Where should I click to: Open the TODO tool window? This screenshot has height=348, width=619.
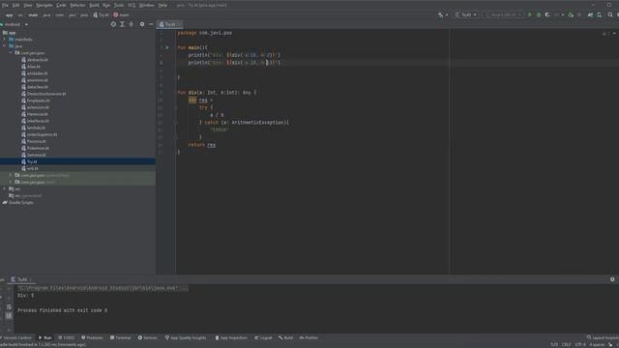(67, 337)
